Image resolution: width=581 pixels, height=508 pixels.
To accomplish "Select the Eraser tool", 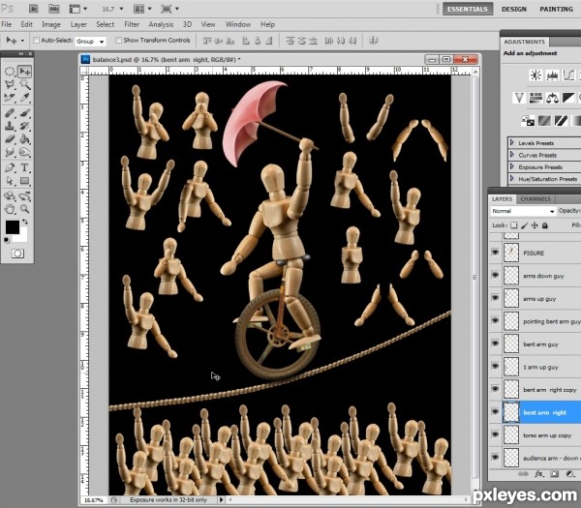I will point(10,139).
